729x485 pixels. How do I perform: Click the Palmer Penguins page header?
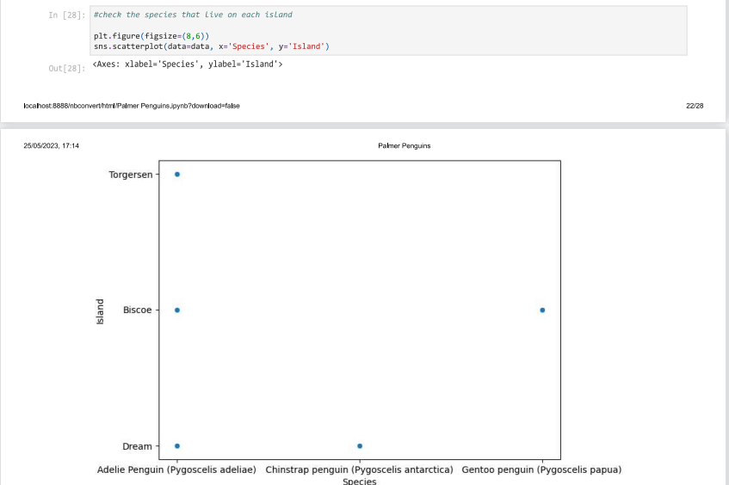coord(404,146)
